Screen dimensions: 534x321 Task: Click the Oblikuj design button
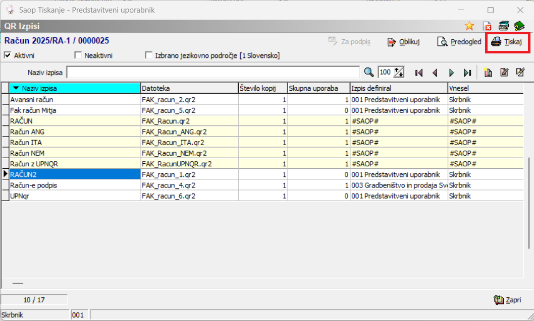[x=404, y=42]
